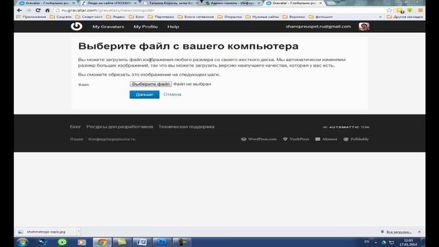Open the Языки footer link

coord(76,139)
